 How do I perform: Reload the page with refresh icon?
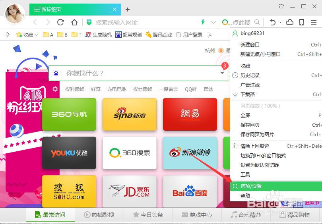(x=60, y=22)
